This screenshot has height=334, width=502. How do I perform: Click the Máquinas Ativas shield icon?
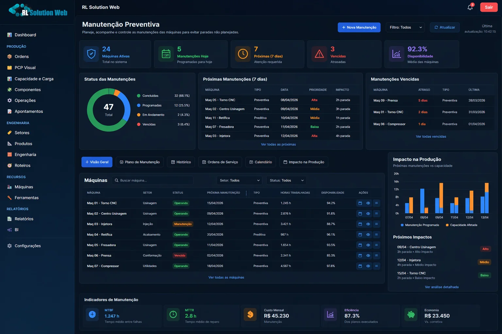coord(91,54)
